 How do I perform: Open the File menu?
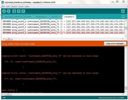click(4, 6)
